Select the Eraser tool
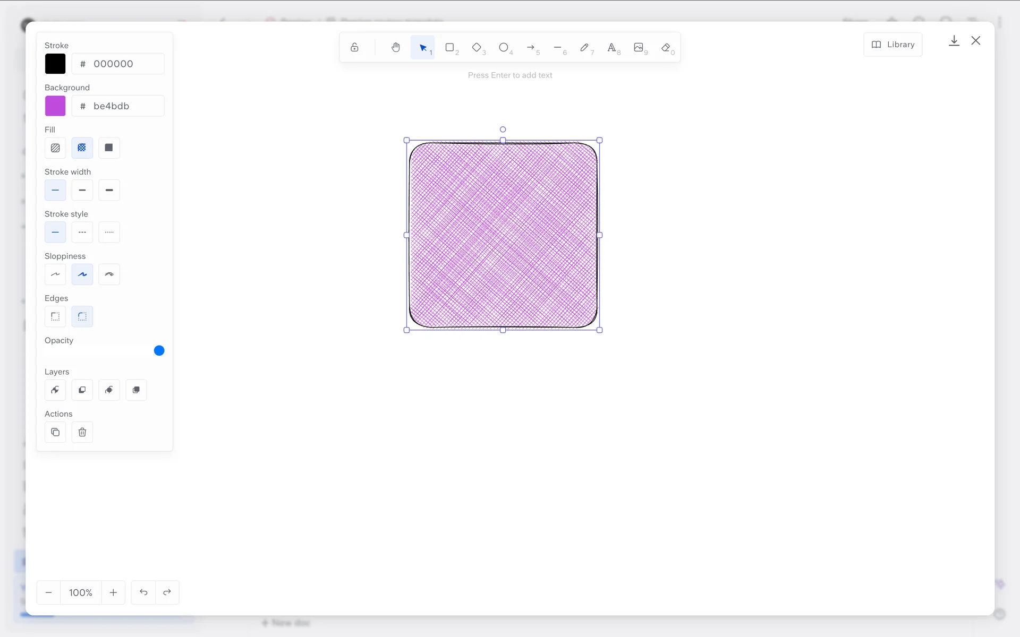Image resolution: width=1020 pixels, height=637 pixels. click(x=666, y=48)
